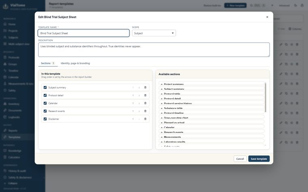Open Inventory in the background sidebar
The height and width of the screenshot is (192, 308).
click(x=13, y=104)
